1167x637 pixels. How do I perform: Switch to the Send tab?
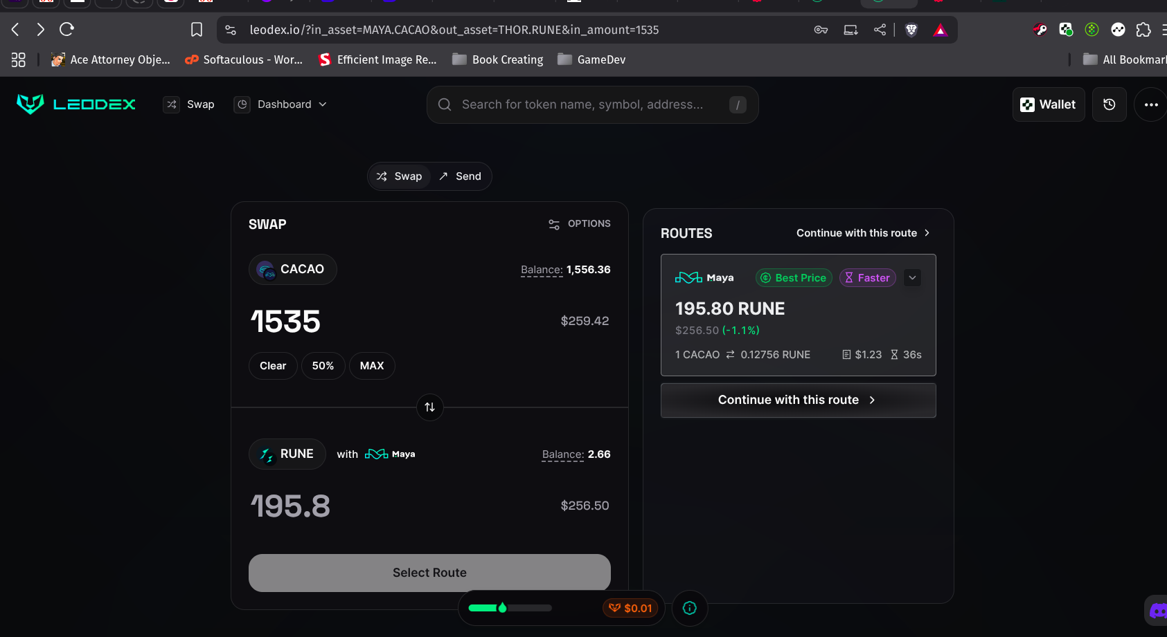(x=460, y=176)
